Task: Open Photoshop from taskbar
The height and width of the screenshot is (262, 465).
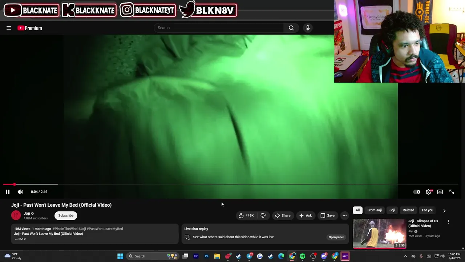Action: [x=206, y=256]
